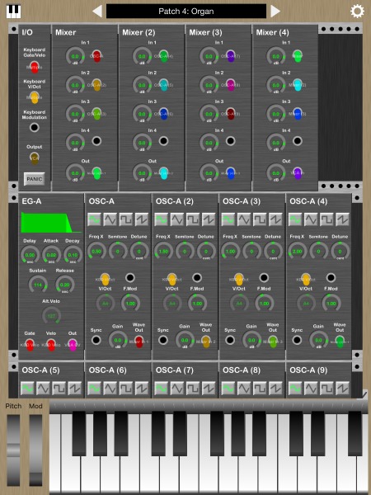Tap Mixer (3) In 1 purple jack
This screenshot has width=371, height=495.
tap(231, 56)
